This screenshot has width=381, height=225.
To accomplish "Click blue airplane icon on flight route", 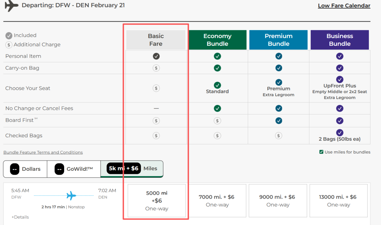I will (71, 195).
